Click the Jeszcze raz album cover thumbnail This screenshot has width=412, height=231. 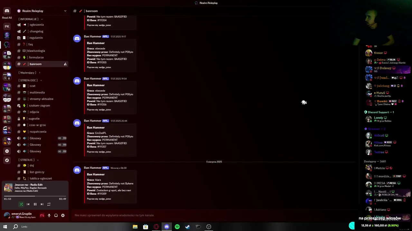point(8,188)
